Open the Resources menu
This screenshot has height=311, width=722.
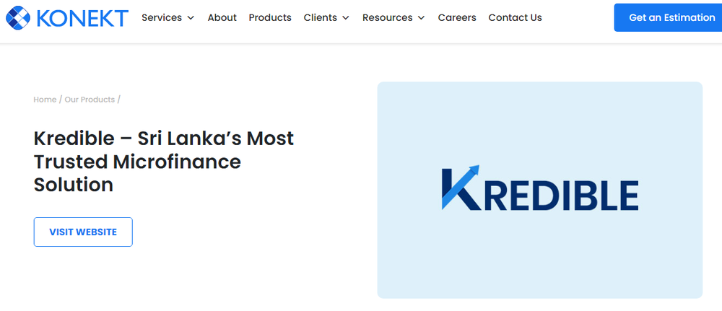click(x=387, y=17)
